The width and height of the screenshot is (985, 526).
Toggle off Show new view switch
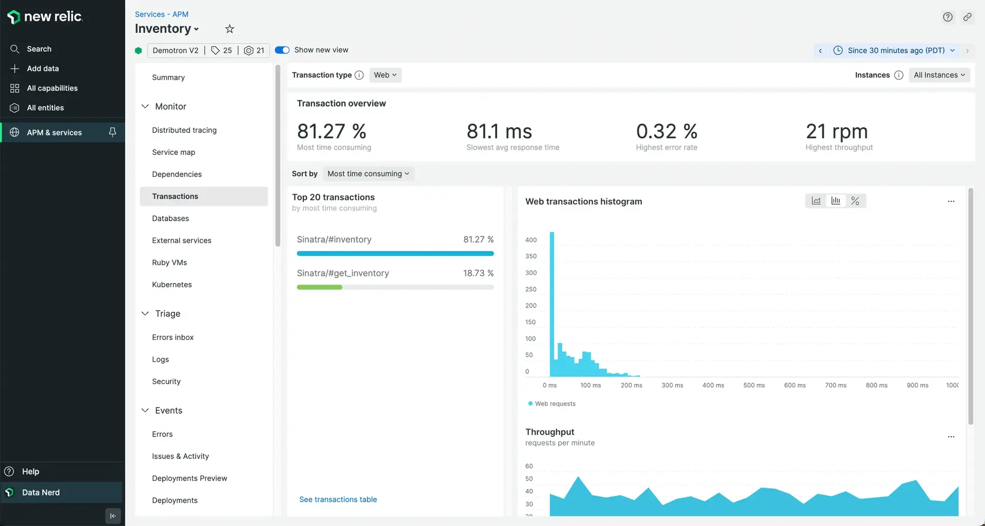tap(282, 50)
